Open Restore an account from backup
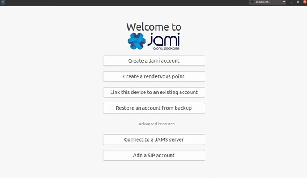This screenshot has width=307, height=178. click(154, 108)
